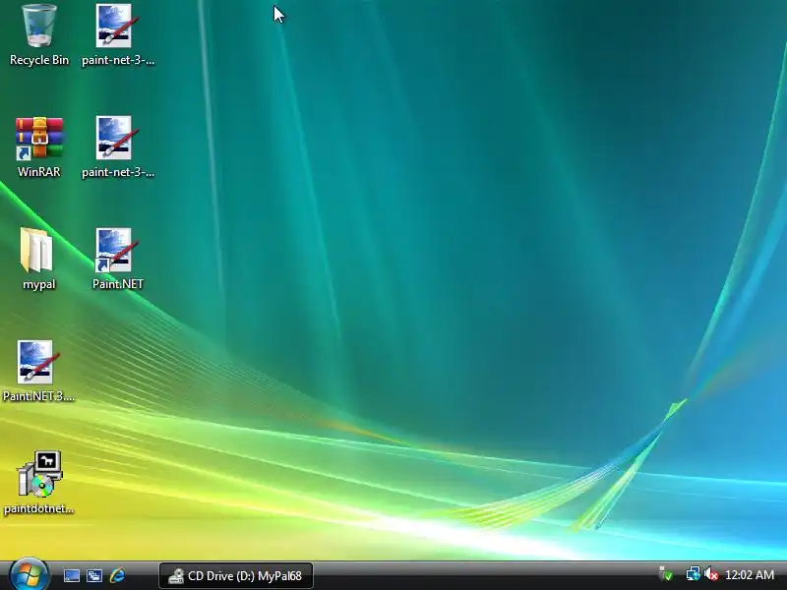The height and width of the screenshot is (590, 787).
Task: Select the Paint.NET shortcut icon
Action: click(x=117, y=259)
